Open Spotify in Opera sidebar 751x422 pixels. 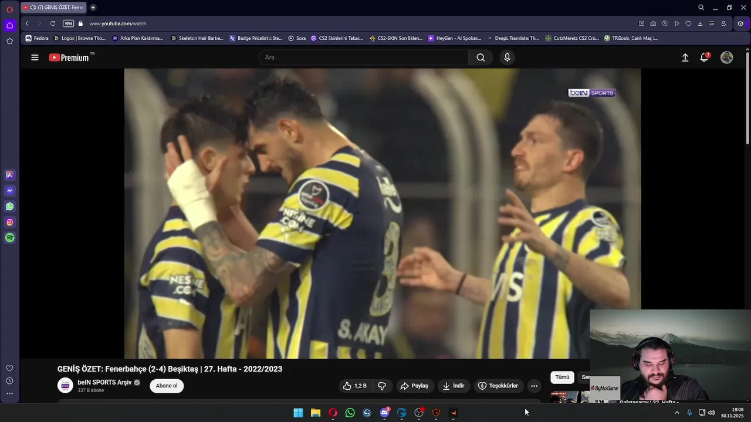[x=9, y=238]
